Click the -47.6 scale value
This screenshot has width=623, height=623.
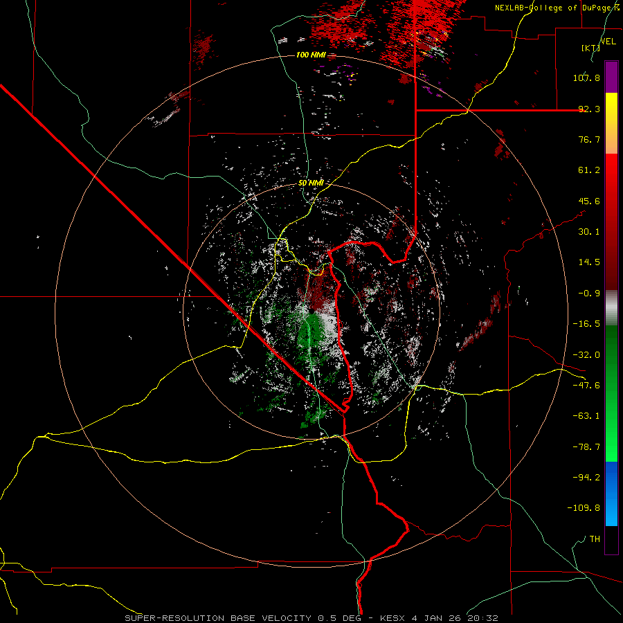586,386
